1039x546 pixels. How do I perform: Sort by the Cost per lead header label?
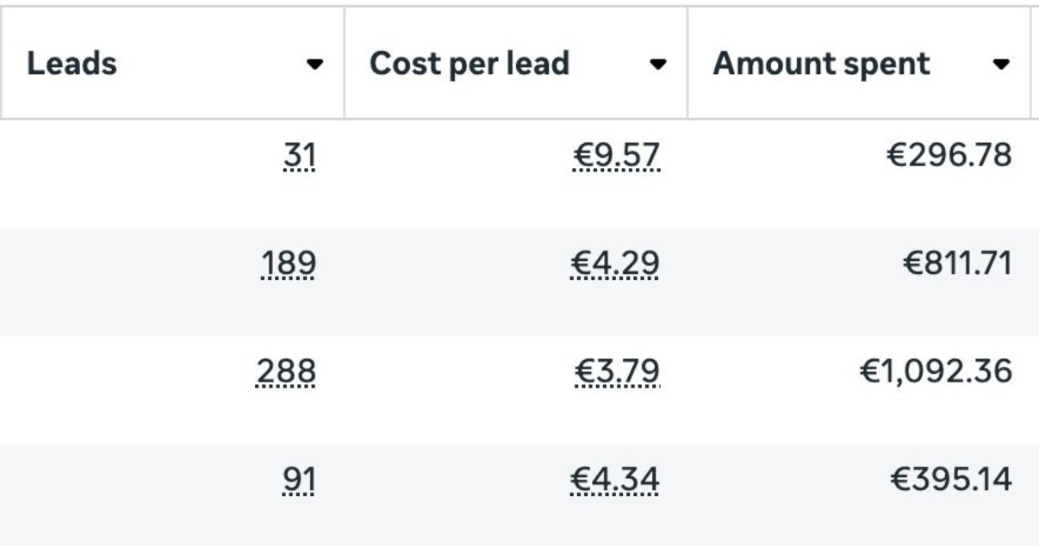470,64
